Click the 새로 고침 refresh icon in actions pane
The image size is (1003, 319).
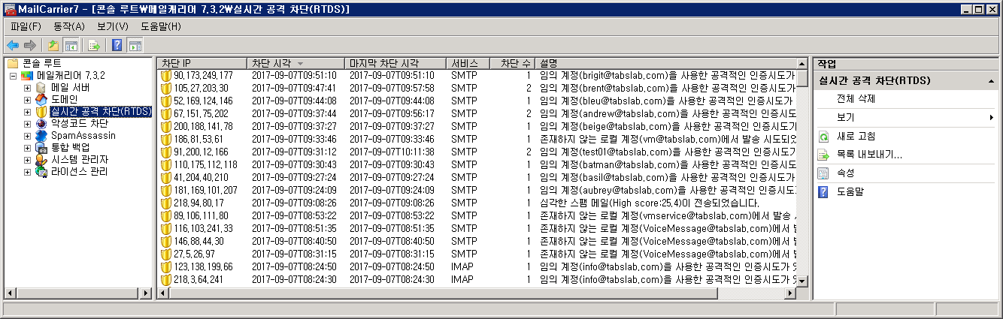click(x=823, y=137)
